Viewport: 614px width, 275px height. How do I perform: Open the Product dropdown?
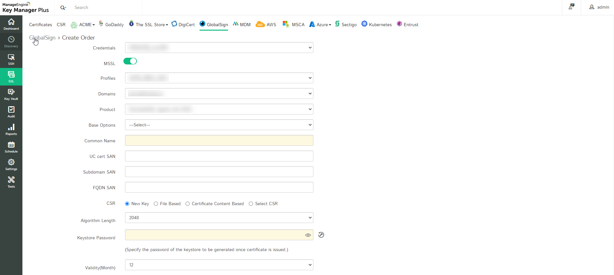tap(219, 109)
